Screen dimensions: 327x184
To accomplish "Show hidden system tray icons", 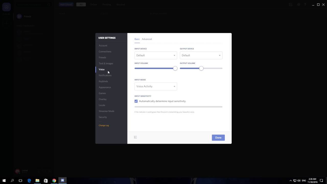I will coord(290,181).
